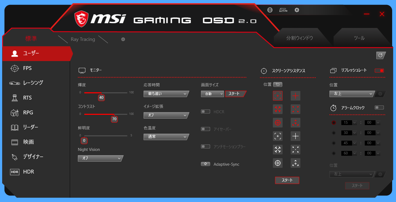
Task: Open the 応答時間 dropdown showing 最も速い
Action: [166, 94]
